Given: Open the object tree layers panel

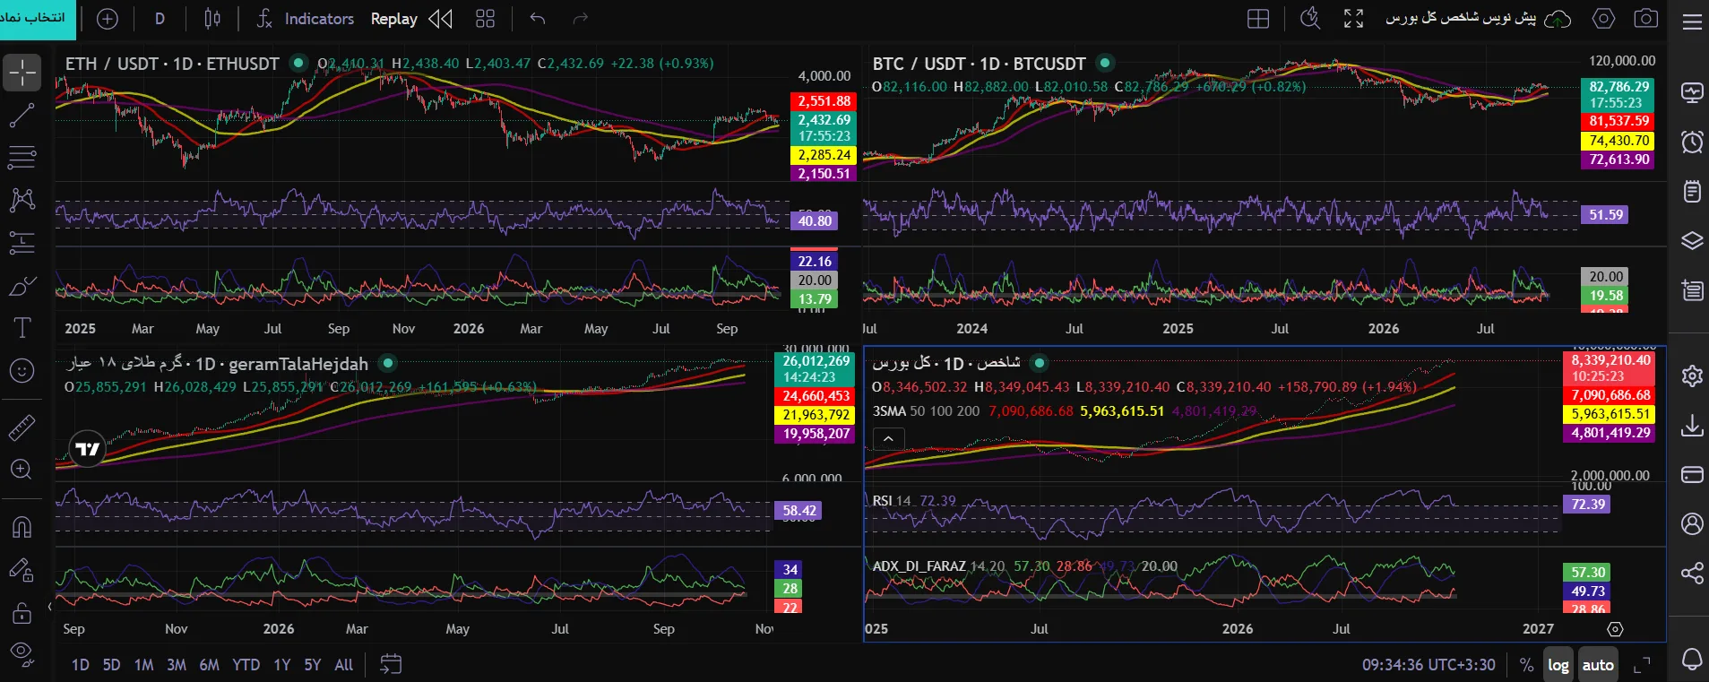Looking at the screenshot, I should pyautogui.click(x=1692, y=241).
